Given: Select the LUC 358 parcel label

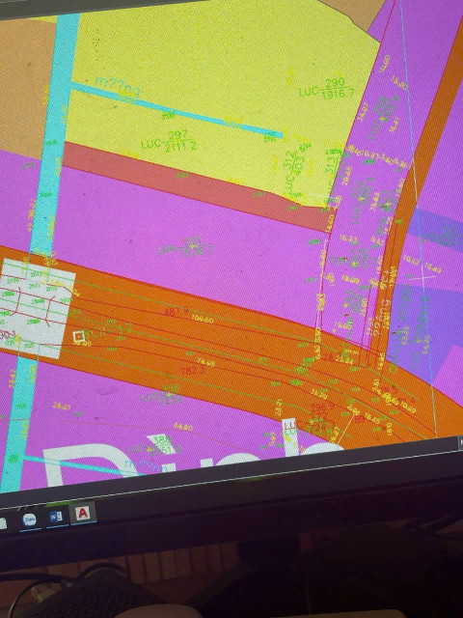Looking at the screenshot, I should tap(162, 395).
